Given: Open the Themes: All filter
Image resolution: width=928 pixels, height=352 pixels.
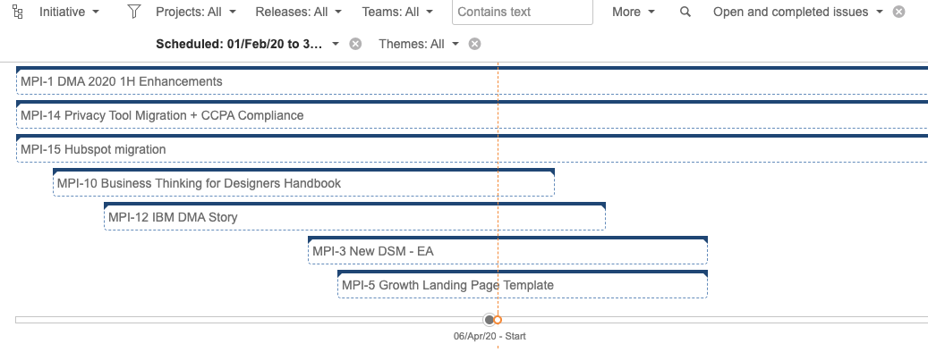Looking at the screenshot, I should (419, 45).
